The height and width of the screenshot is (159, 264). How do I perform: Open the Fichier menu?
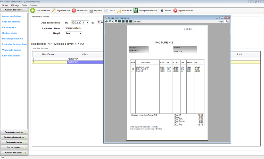[x=5, y=5]
